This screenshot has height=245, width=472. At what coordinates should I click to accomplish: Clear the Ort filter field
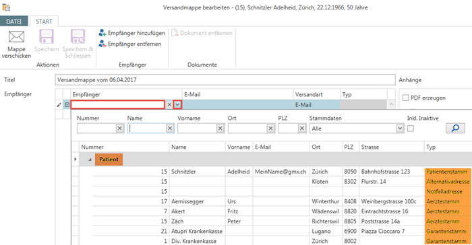tap(270, 129)
